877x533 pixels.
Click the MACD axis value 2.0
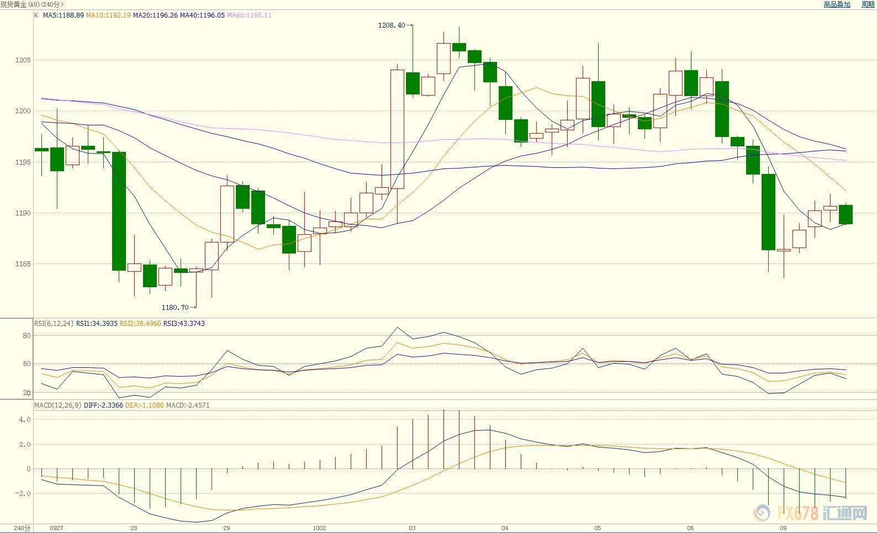click(x=25, y=445)
